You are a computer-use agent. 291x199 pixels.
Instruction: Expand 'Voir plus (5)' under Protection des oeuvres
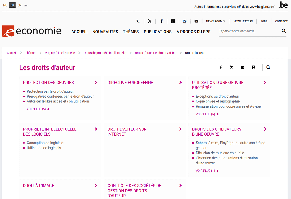38,109
